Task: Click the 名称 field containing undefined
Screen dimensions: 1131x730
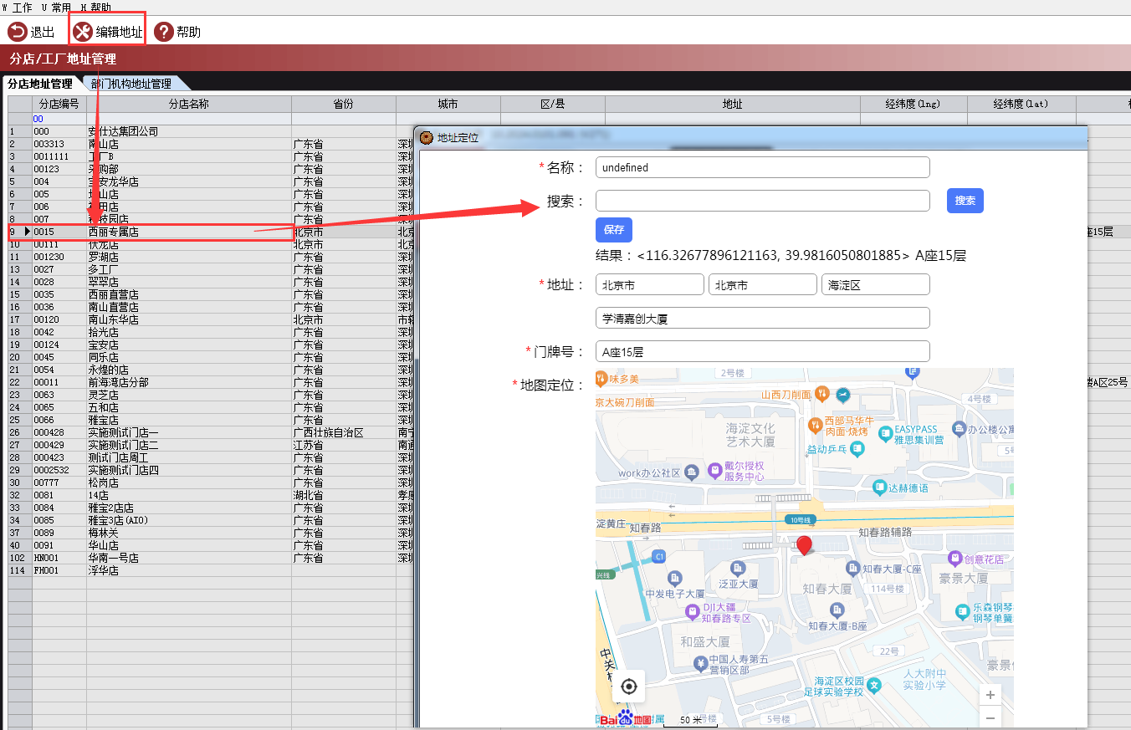Action: click(762, 167)
